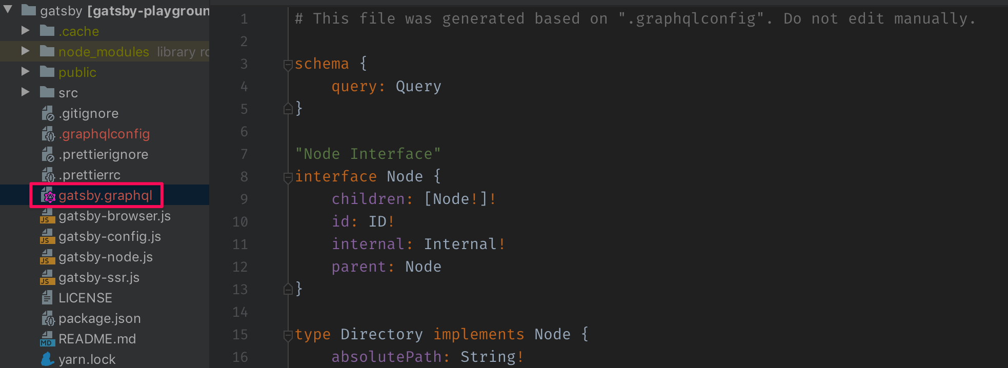Click the JS icon of gatsby-node.js
The height and width of the screenshot is (368, 1008).
[47, 257]
